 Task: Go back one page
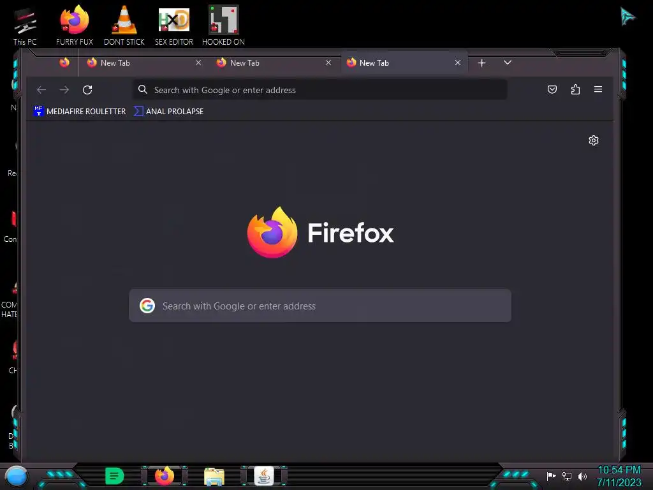click(x=41, y=89)
